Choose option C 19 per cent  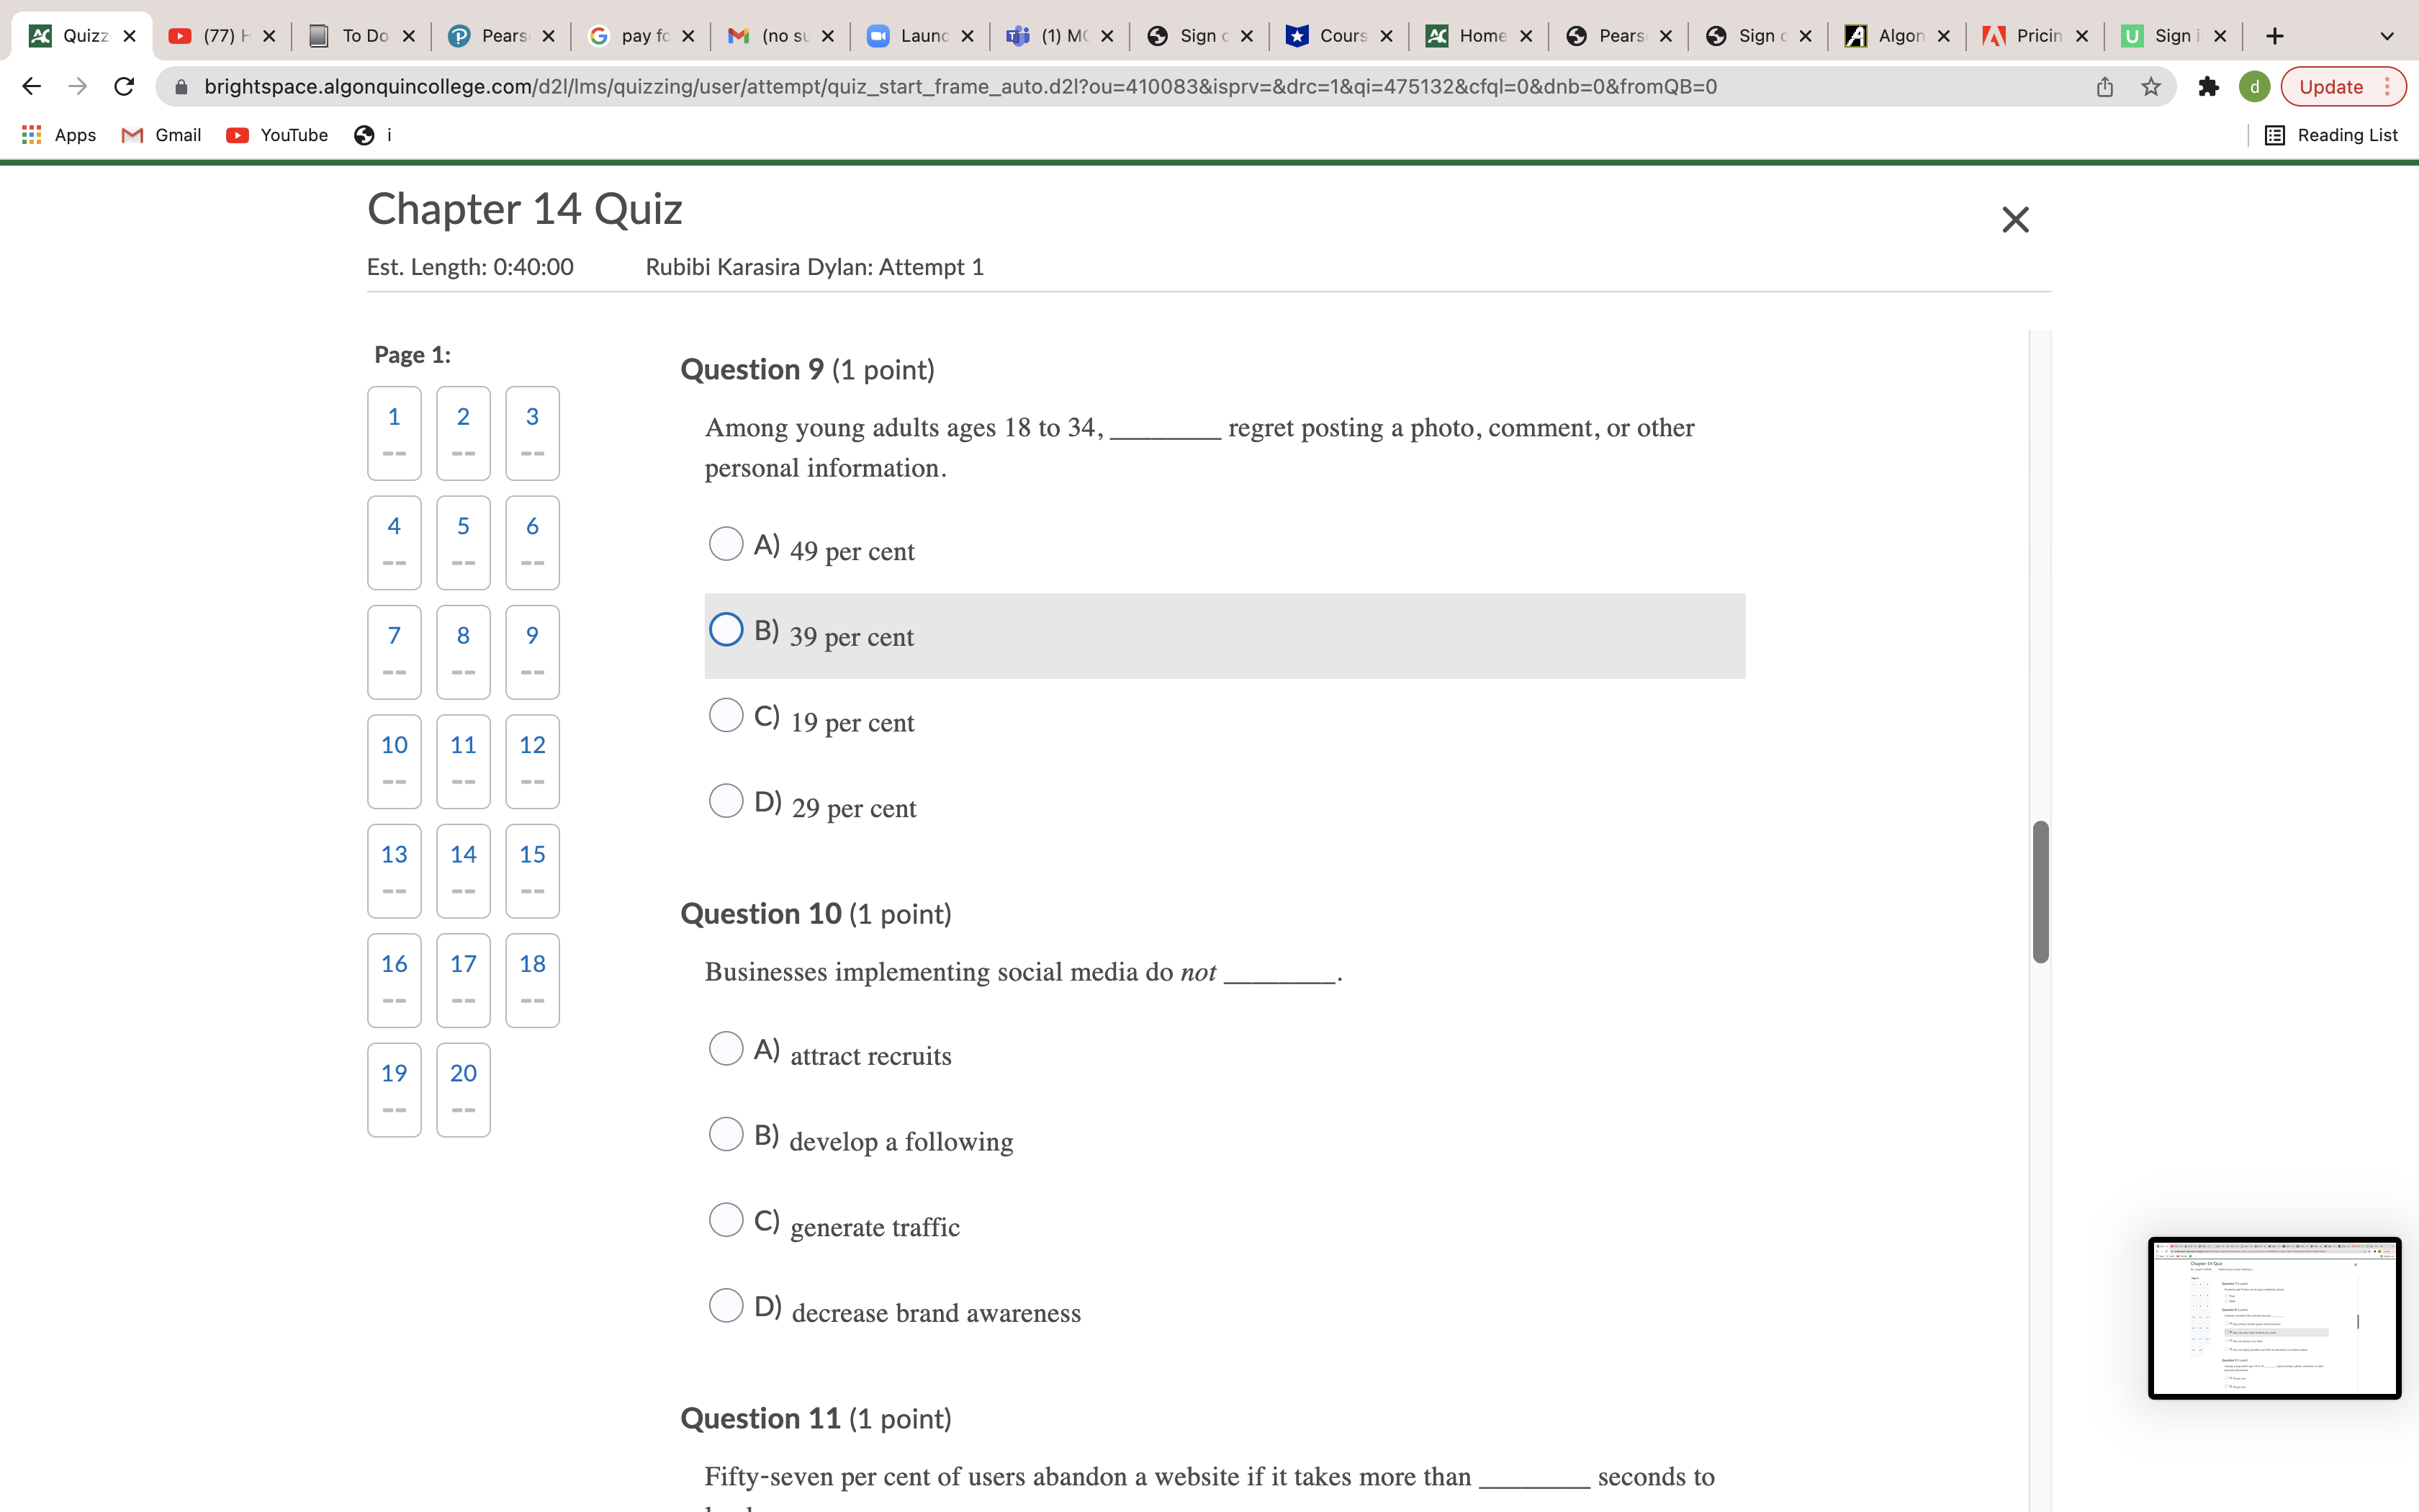(726, 715)
